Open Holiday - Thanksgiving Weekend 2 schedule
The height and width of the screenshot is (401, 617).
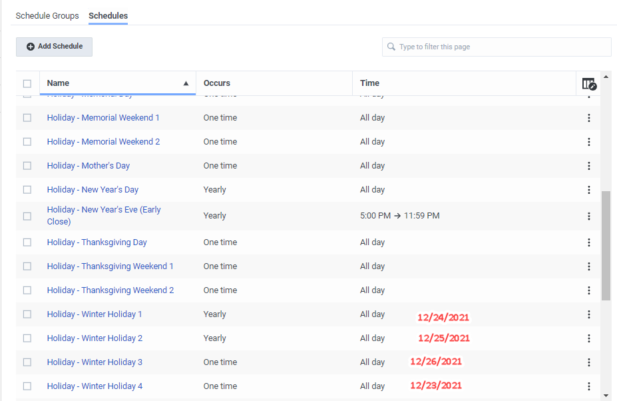(110, 290)
